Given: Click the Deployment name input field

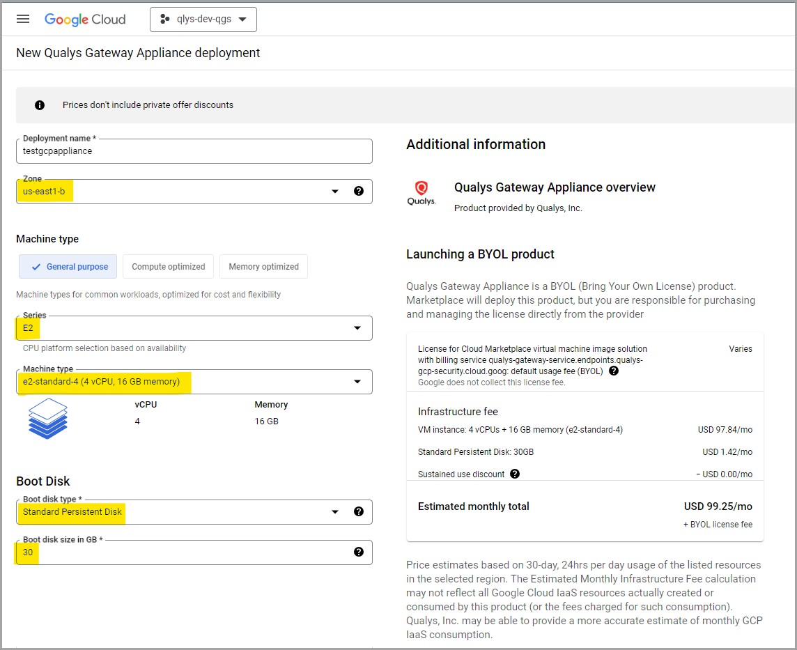Looking at the screenshot, I should pos(194,151).
